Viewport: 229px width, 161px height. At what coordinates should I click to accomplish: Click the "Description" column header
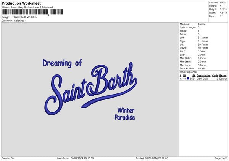203,76
